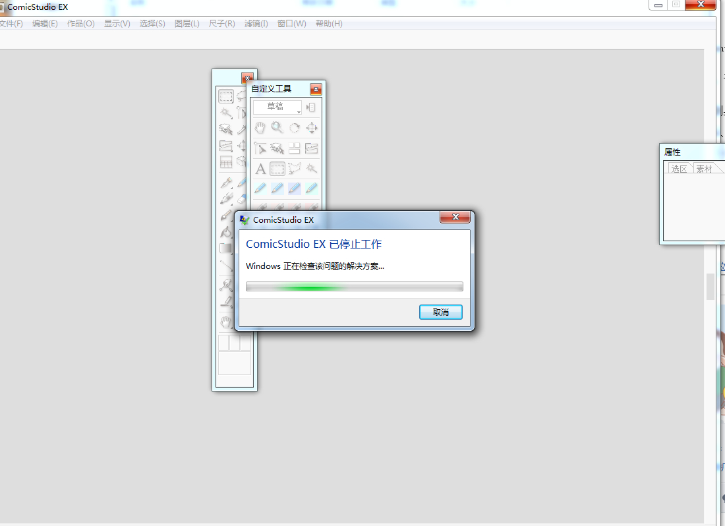Screen dimensions: 725x526
Task: Open the 帮助(H) menu
Action: pos(329,24)
